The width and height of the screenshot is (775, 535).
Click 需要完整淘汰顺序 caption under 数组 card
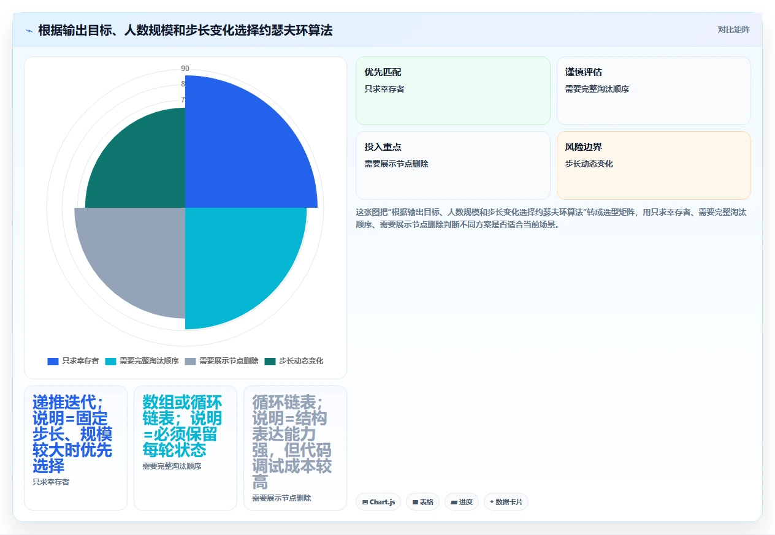[x=172, y=466]
